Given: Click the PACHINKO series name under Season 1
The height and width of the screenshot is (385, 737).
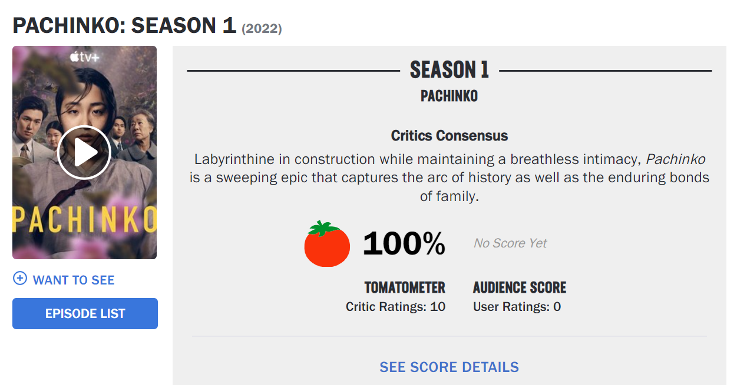Looking at the screenshot, I should tap(449, 96).
